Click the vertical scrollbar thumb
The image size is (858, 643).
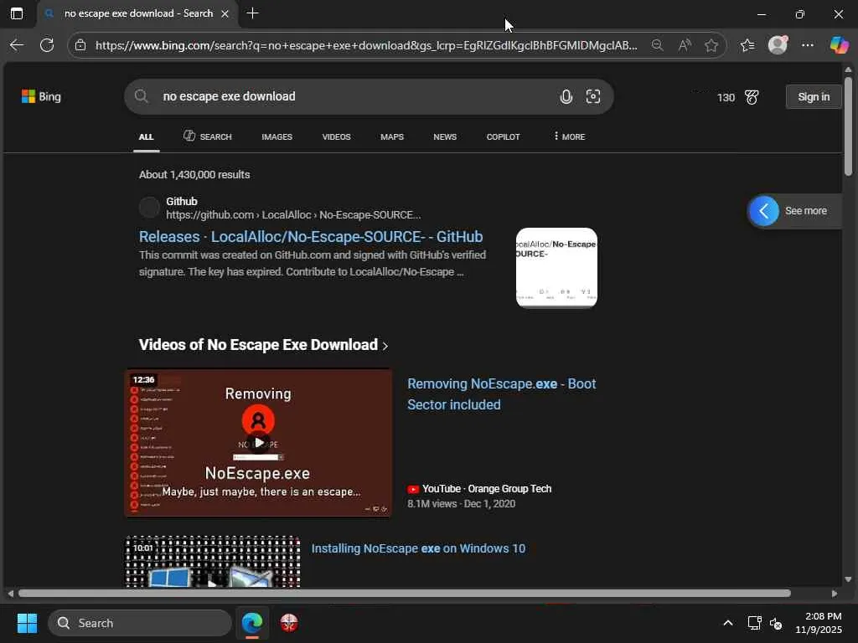848,126
